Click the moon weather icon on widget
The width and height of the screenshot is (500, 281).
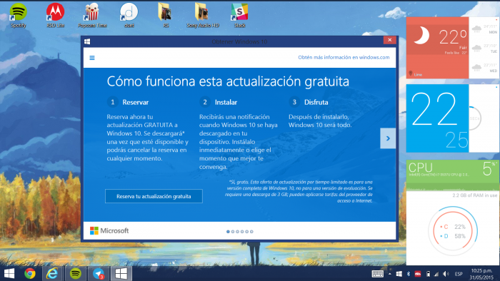point(421,35)
